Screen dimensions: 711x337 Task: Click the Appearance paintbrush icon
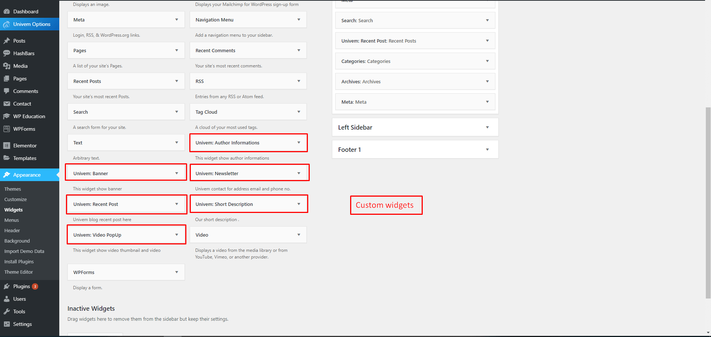pyautogui.click(x=7, y=175)
